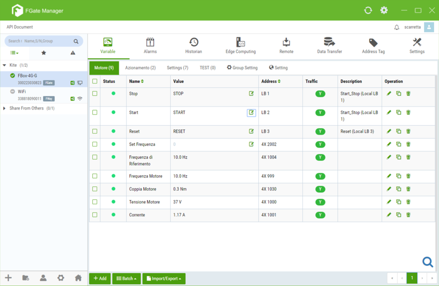Viewport: 439px width, 286px height.
Task: Switch to TEST (0) group tab
Action: [x=207, y=68]
